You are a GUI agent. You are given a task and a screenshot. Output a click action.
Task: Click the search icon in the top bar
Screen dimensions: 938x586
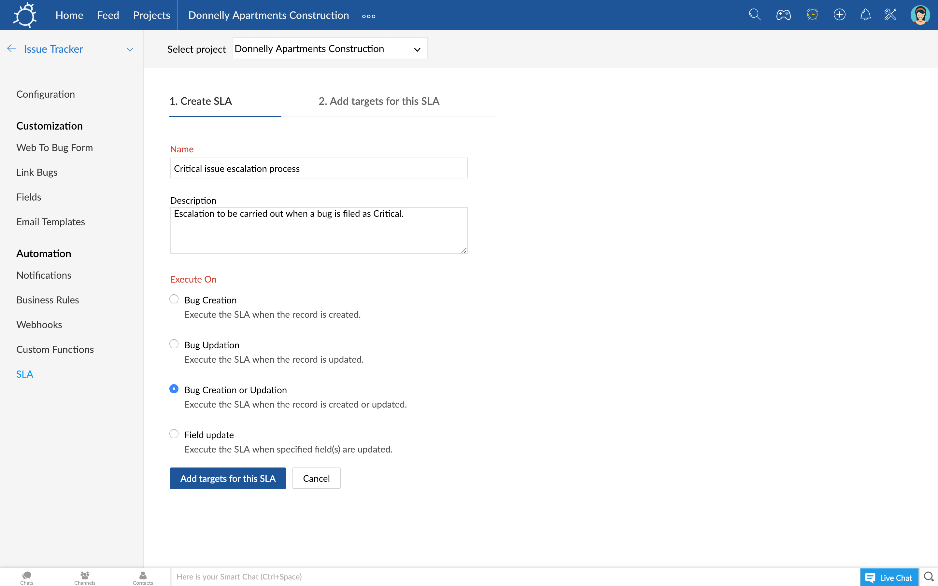(754, 15)
